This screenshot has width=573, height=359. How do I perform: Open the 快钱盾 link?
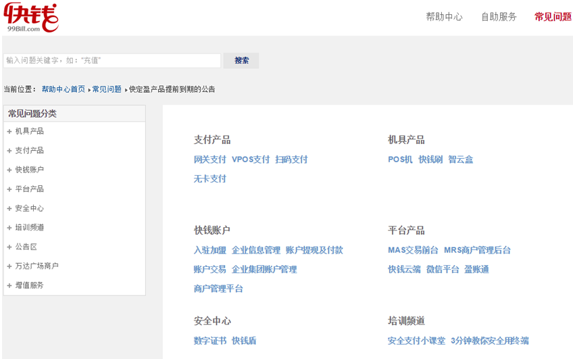pos(244,341)
